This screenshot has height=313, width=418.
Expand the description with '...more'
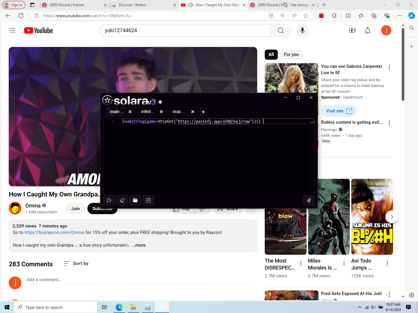tap(138, 245)
